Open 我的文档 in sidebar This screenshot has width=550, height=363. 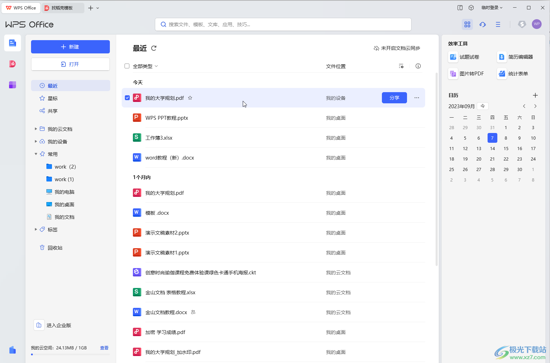pos(70,217)
